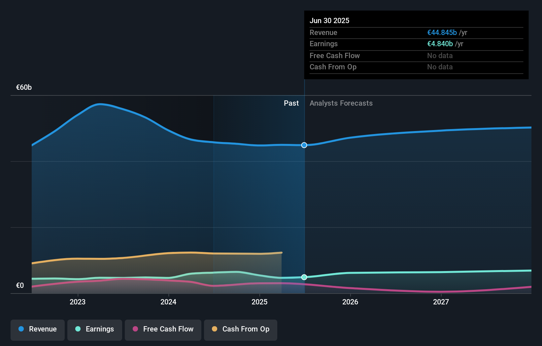Image resolution: width=542 pixels, height=346 pixels.
Task: Switch to the Past section of the chart
Action: click(291, 103)
